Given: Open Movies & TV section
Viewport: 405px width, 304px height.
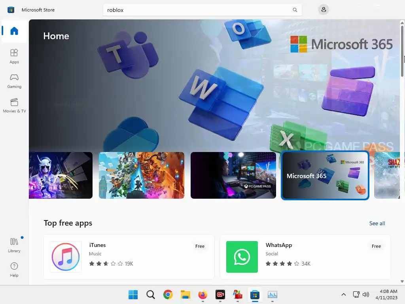Looking at the screenshot, I should (14, 105).
